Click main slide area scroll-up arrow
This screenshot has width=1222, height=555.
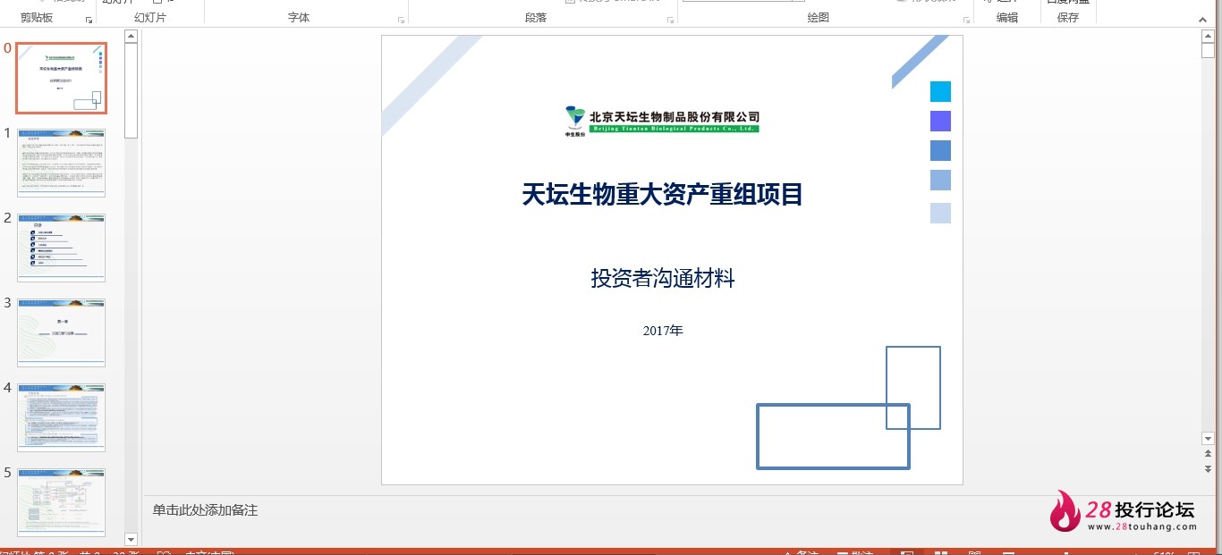[1208, 37]
